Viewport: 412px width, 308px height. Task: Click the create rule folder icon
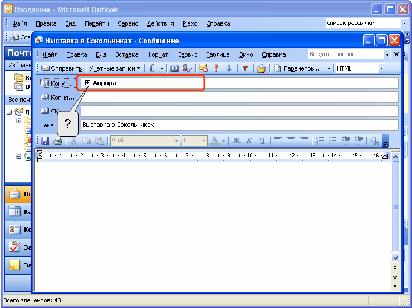[262, 68]
